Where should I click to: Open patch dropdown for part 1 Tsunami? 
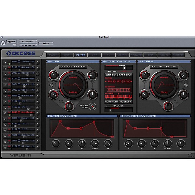(x=19, y=61)
